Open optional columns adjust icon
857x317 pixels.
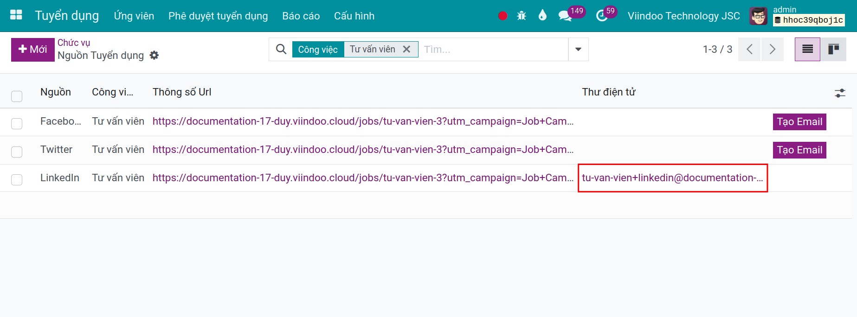pos(840,93)
